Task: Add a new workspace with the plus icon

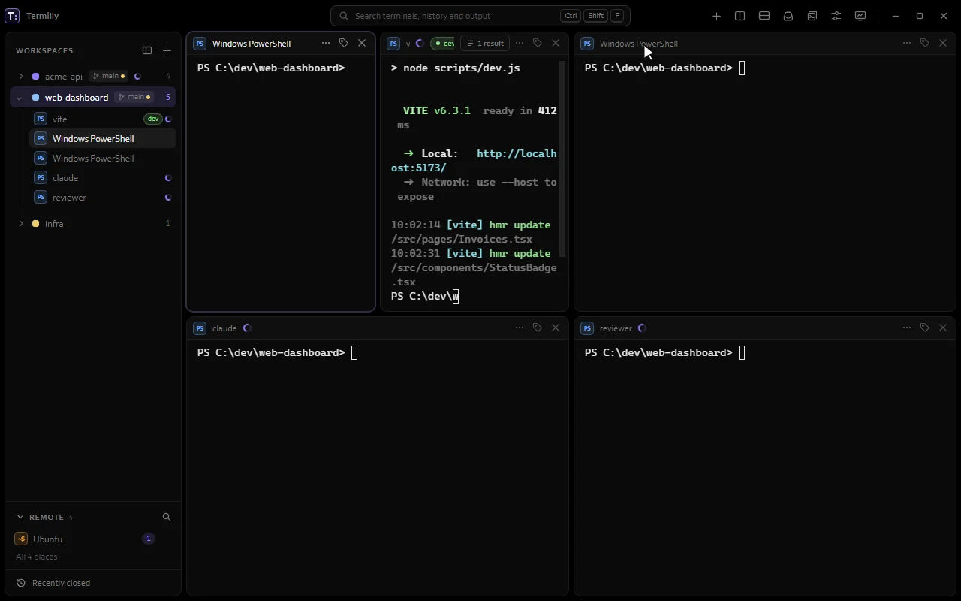Action: [167, 50]
